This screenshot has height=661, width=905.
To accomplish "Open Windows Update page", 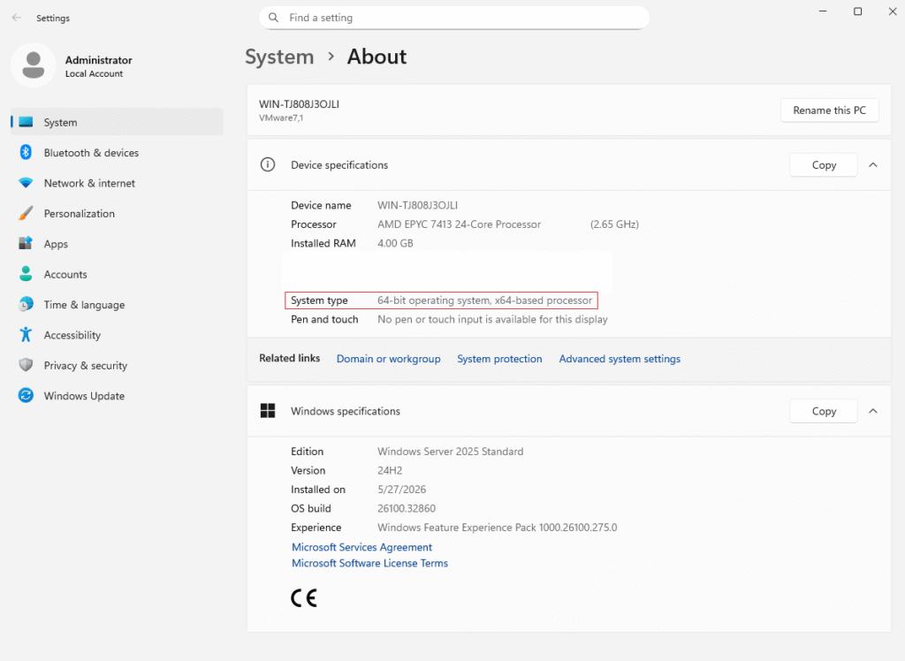I will click(x=84, y=396).
